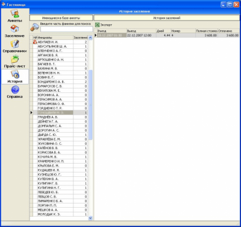The image size is (241, 227).
Task: Click the Полная стоимость column header
Action: click(x=207, y=31)
